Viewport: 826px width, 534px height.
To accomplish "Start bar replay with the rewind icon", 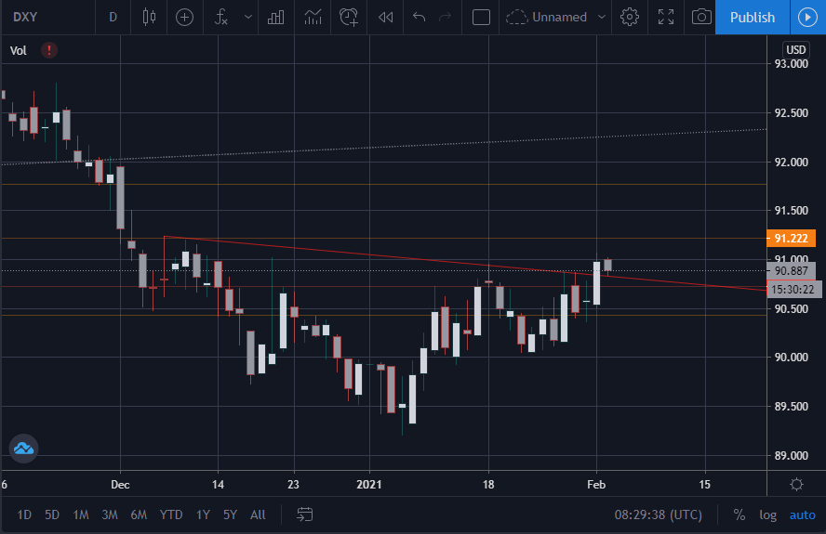I will (x=386, y=17).
